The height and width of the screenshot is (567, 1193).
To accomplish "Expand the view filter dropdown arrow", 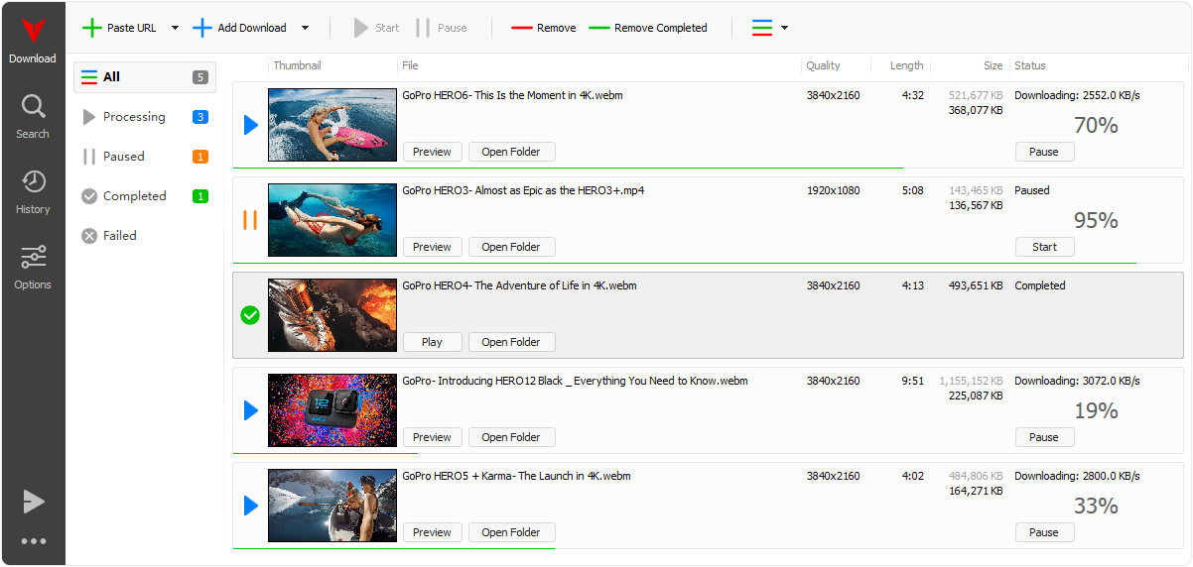I will click(x=784, y=28).
